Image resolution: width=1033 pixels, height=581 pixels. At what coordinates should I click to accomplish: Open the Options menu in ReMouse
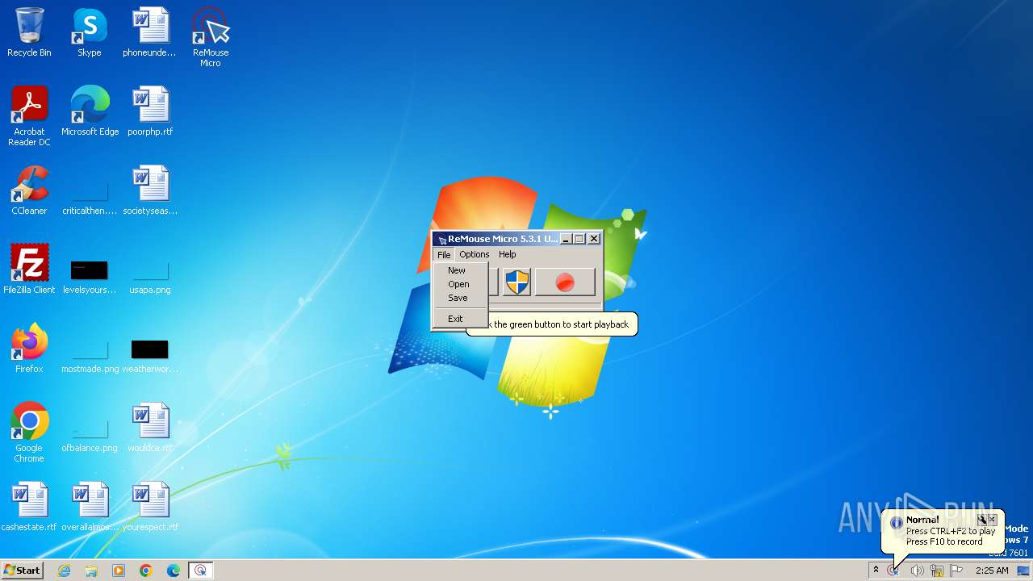(x=474, y=254)
